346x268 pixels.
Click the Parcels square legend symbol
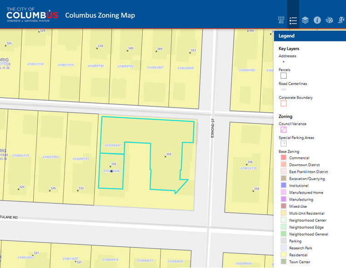284,76
